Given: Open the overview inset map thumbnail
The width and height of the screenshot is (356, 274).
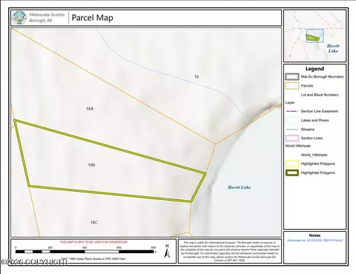Looking at the screenshot, I should pyautogui.click(x=314, y=36).
